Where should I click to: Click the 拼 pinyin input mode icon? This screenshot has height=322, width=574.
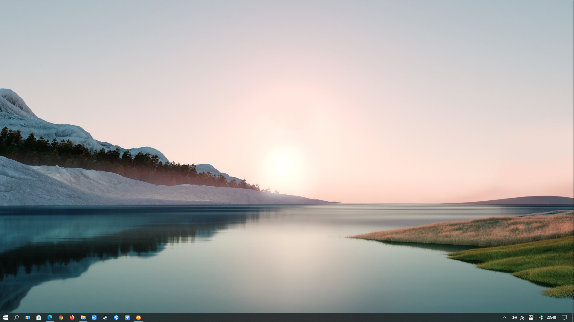(531, 318)
